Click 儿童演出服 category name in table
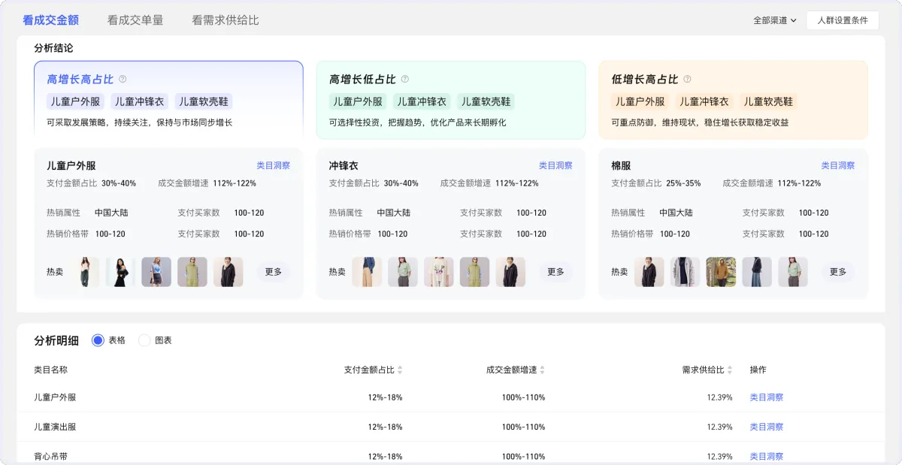902x465 pixels. point(55,427)
